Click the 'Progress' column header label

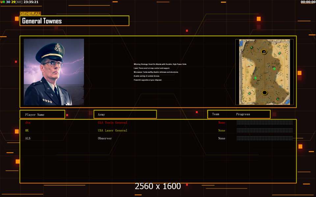click(243, 114)
